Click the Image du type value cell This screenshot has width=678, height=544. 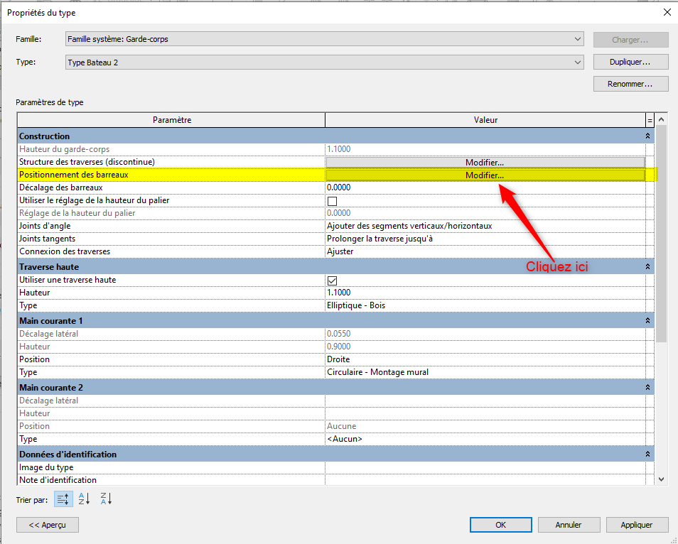[x=485, y=467]
